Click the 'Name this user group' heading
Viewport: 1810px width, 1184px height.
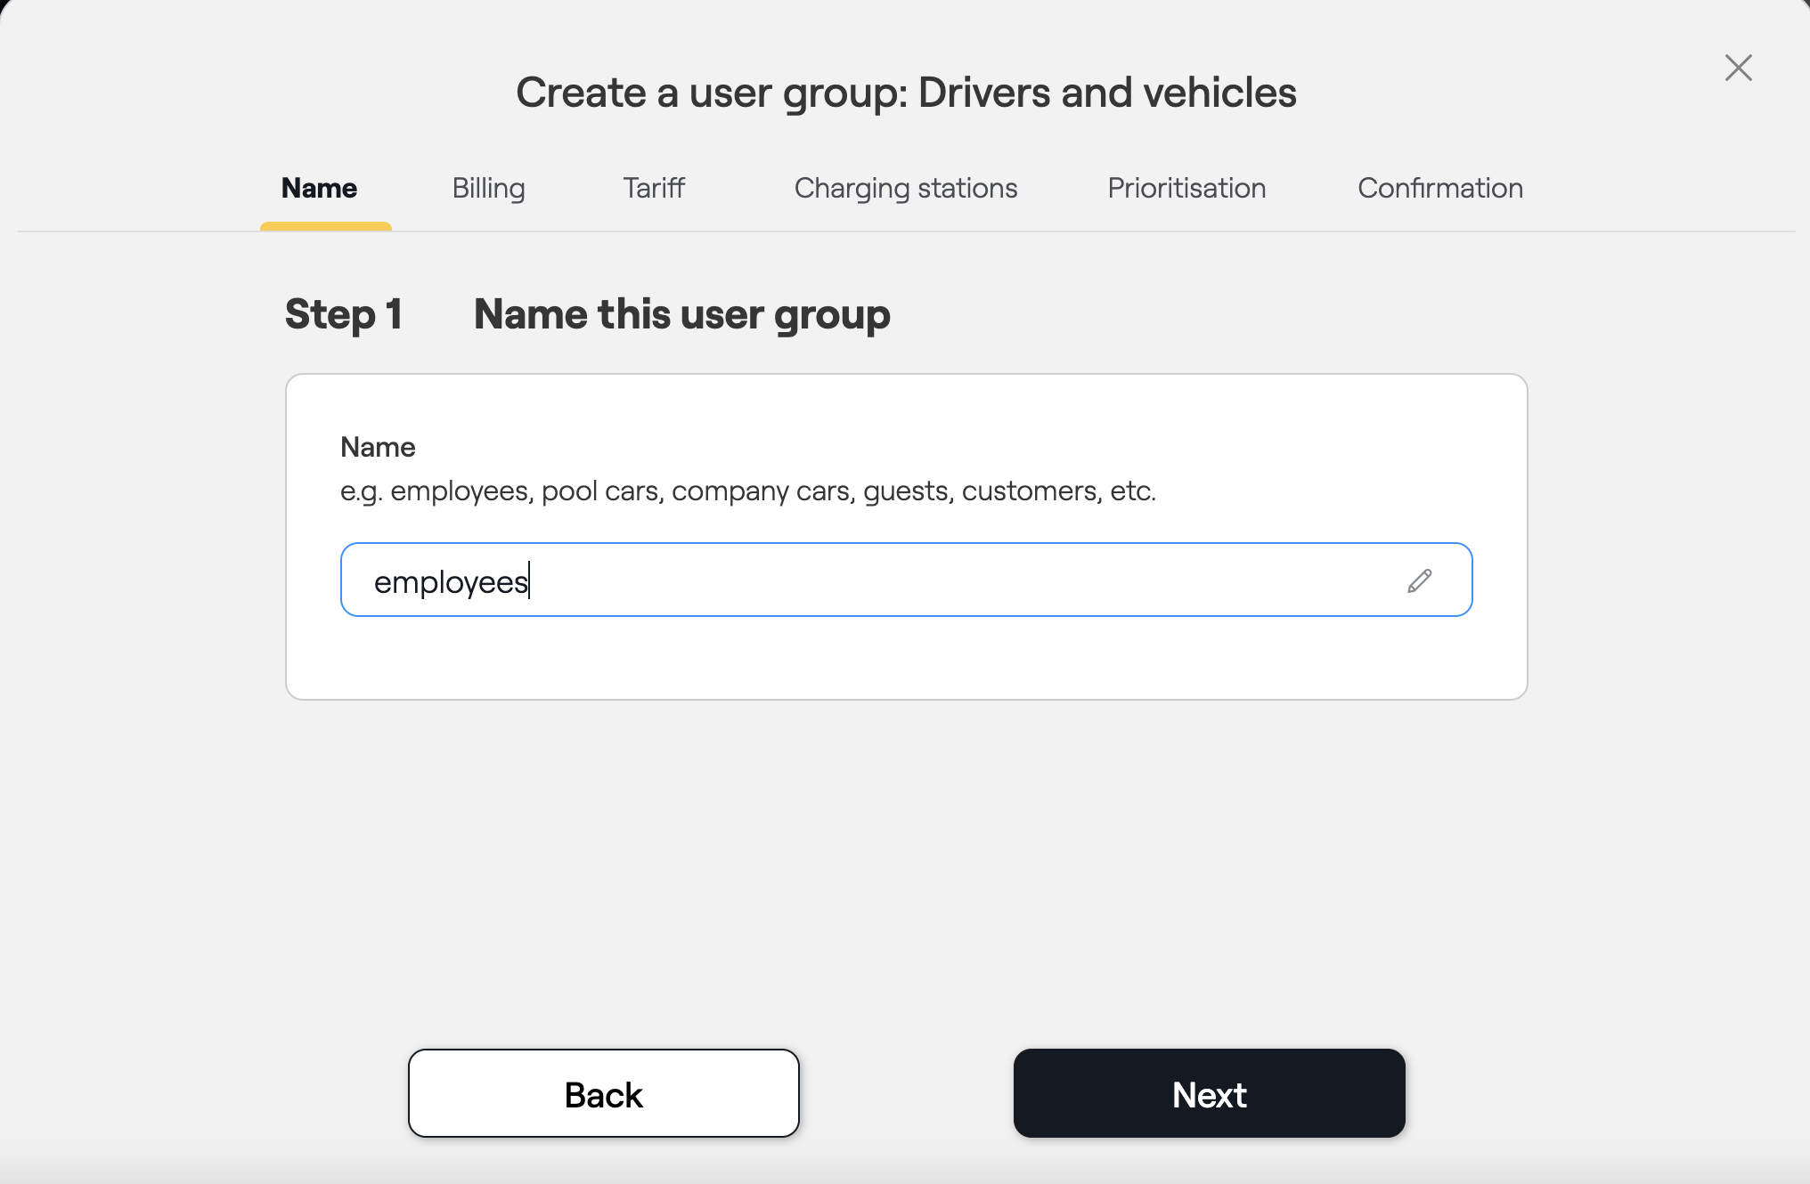[681, 314]
